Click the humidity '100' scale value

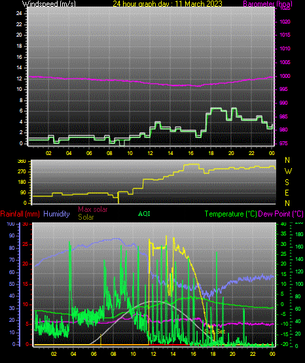point(10,224)
